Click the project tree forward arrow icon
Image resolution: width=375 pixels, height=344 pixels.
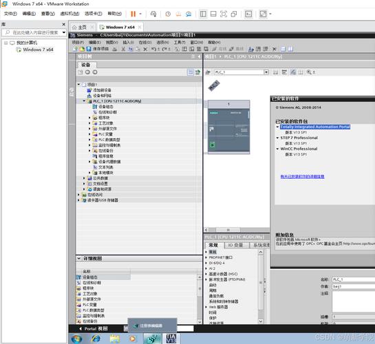(x=95, y=72)
